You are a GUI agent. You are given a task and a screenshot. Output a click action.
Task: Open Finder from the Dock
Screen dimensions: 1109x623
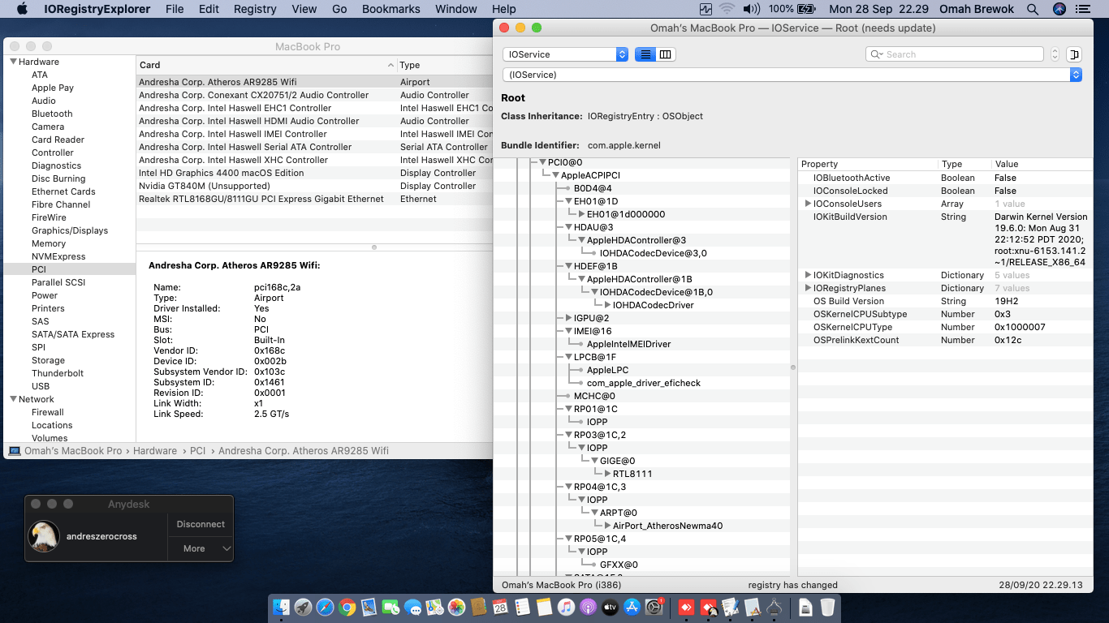click(282, 607)
